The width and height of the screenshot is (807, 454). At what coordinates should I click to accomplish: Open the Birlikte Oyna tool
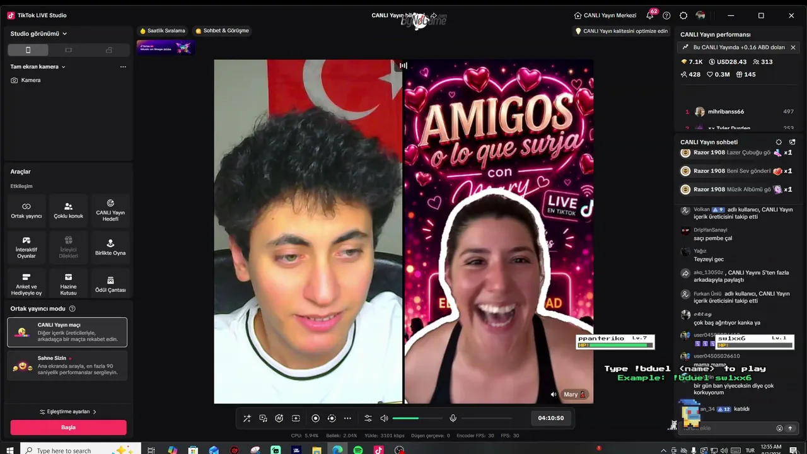(x=110, y=248)
